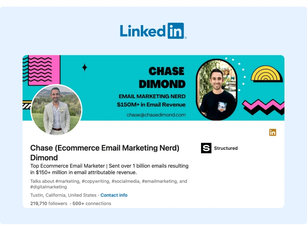Open Chase's circular profile photo
The image size is (307, 231).
[56, 110]
